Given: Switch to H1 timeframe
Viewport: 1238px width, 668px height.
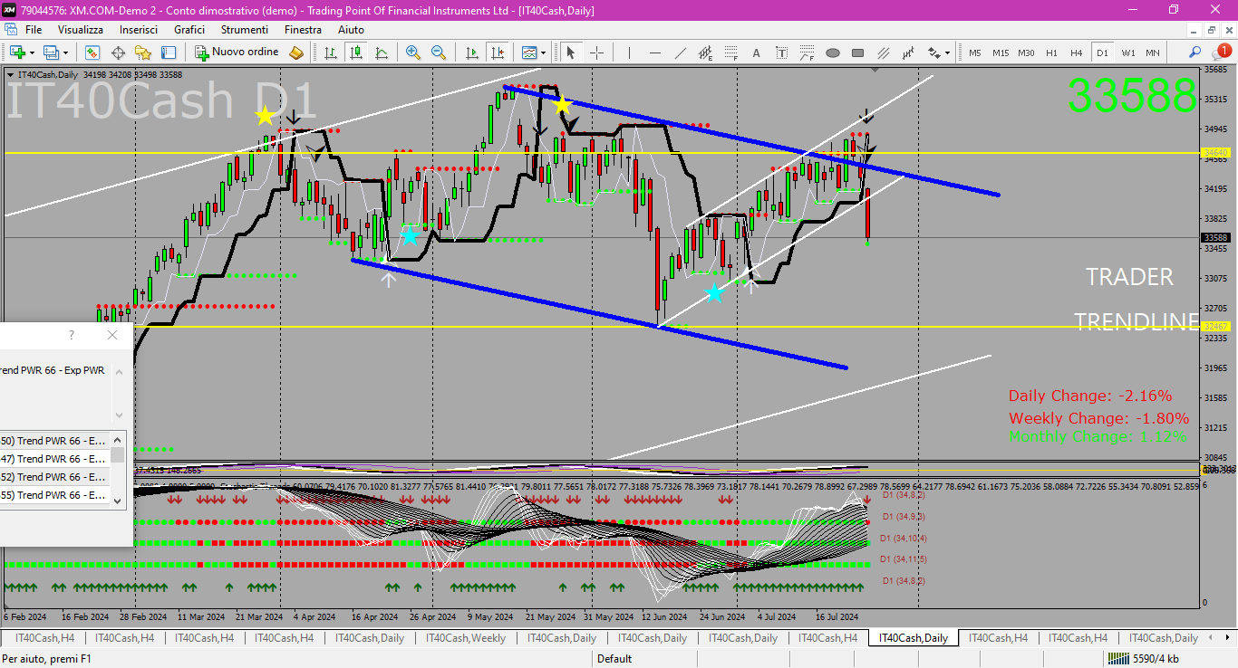Looking at the screenshot, I should (1051, 52).
